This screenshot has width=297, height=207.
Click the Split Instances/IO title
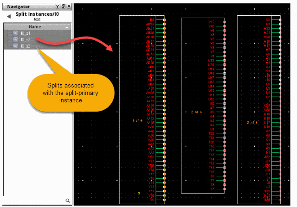coord(37,14)
